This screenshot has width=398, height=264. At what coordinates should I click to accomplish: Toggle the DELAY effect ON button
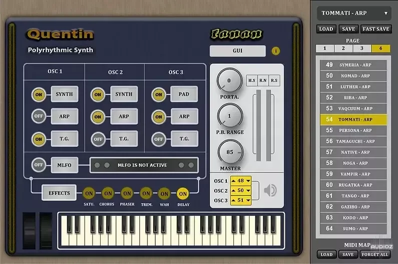click(x=183, y=194)
